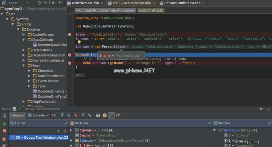Click the Step Out icon
Screen dimensions: 272x147
(83, 116)
